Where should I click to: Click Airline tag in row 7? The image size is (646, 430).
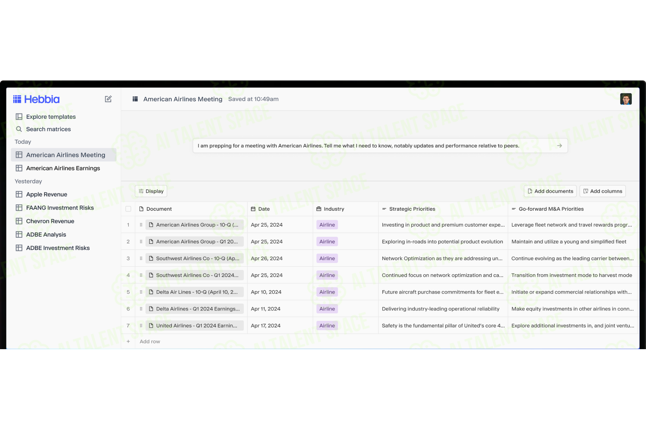point(327,326)
